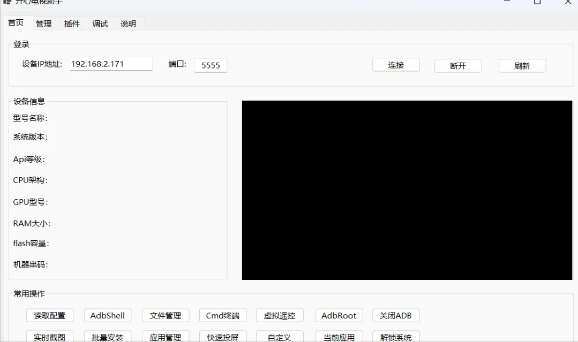The width and height of the screenshot is (578, 342).
Task: Maximize the window
Action: click(537, 2)
